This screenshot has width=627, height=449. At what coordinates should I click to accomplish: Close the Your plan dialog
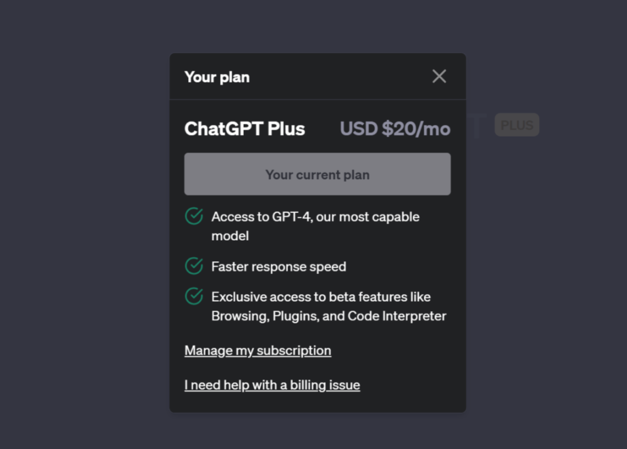(439, 76)
